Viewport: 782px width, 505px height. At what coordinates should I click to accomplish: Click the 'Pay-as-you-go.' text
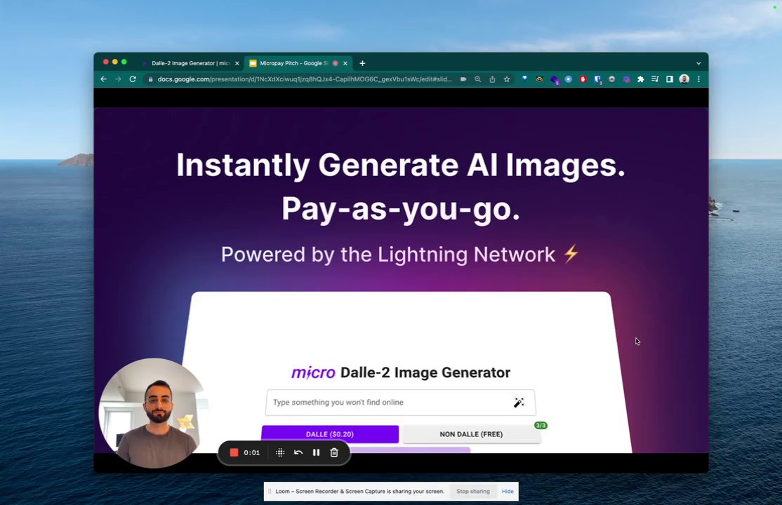[x=400, y=209]
